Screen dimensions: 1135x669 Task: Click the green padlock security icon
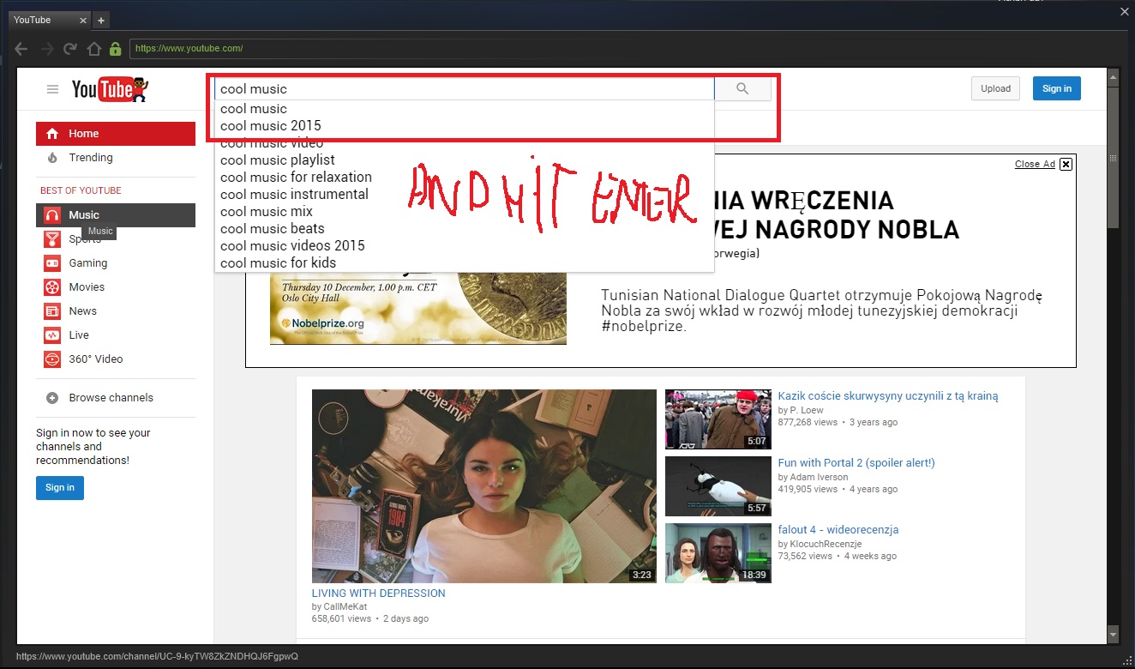(115, 49)
